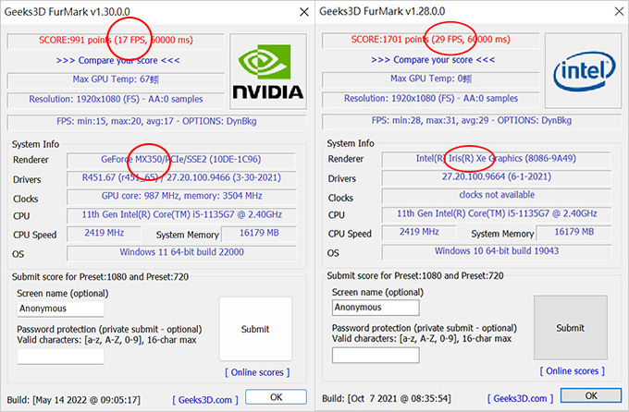Click FPS min:15, max:20, avg:17 line

pyautogui.click(x=156, y=121)
